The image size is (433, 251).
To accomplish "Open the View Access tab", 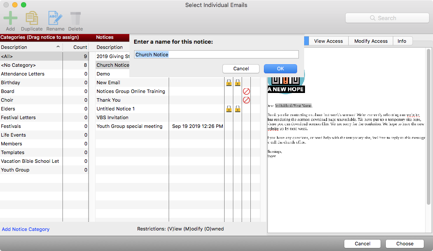I will click(x=328, y=41).
